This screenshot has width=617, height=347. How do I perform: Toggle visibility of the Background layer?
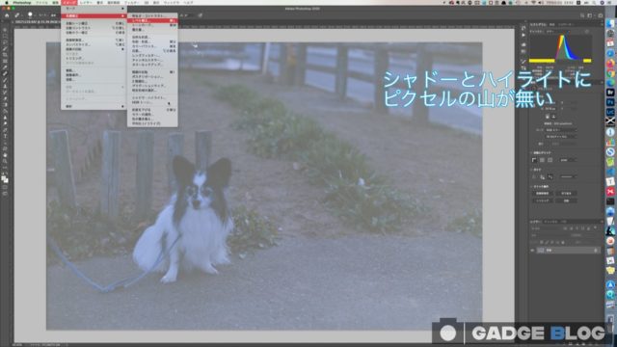(x=533, y=251)
